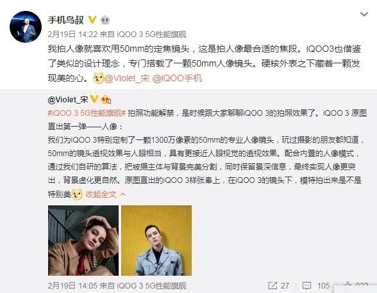Click the membership badge icon beside quoted @Violet_宋
Viewport: 377px width, 293px height.
[106, 99]
